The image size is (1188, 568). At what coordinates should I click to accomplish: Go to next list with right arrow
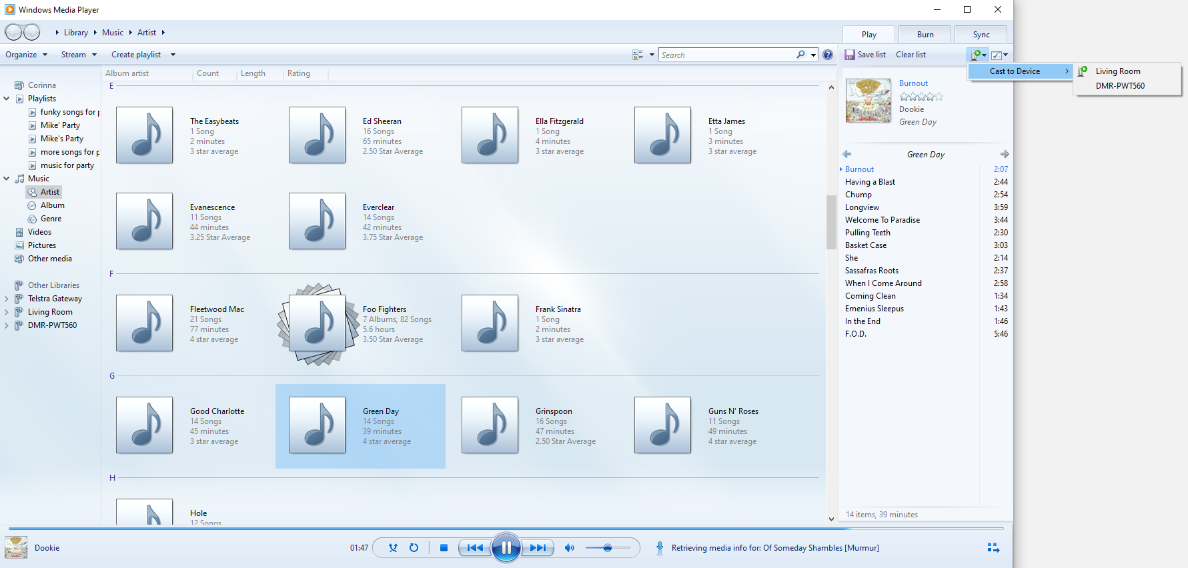point(1004,154)
